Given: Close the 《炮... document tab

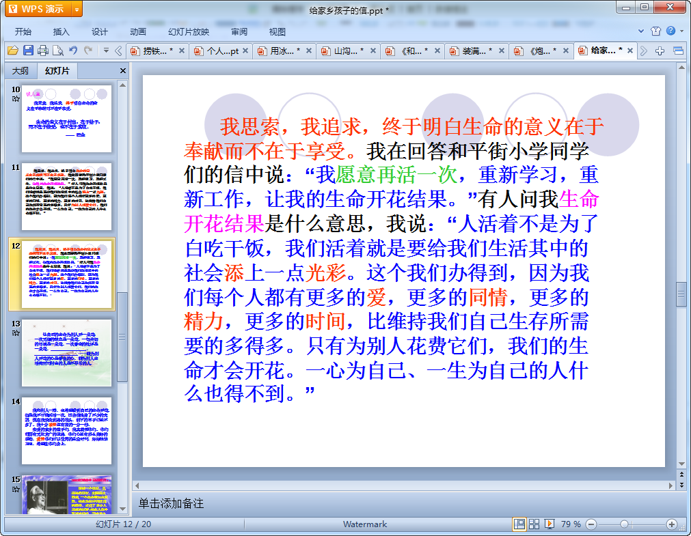Looking at the screenshot, I should 566,51.
